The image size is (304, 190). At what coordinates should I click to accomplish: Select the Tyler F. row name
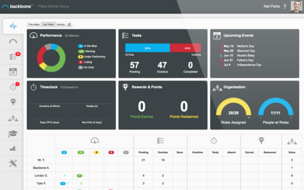(x=41, y=183)
